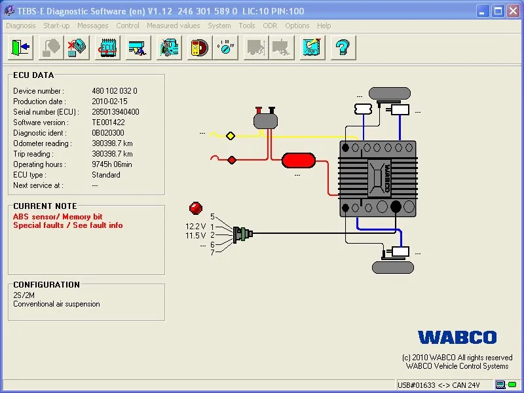Open the Messages menu

(x=93, y=26)
